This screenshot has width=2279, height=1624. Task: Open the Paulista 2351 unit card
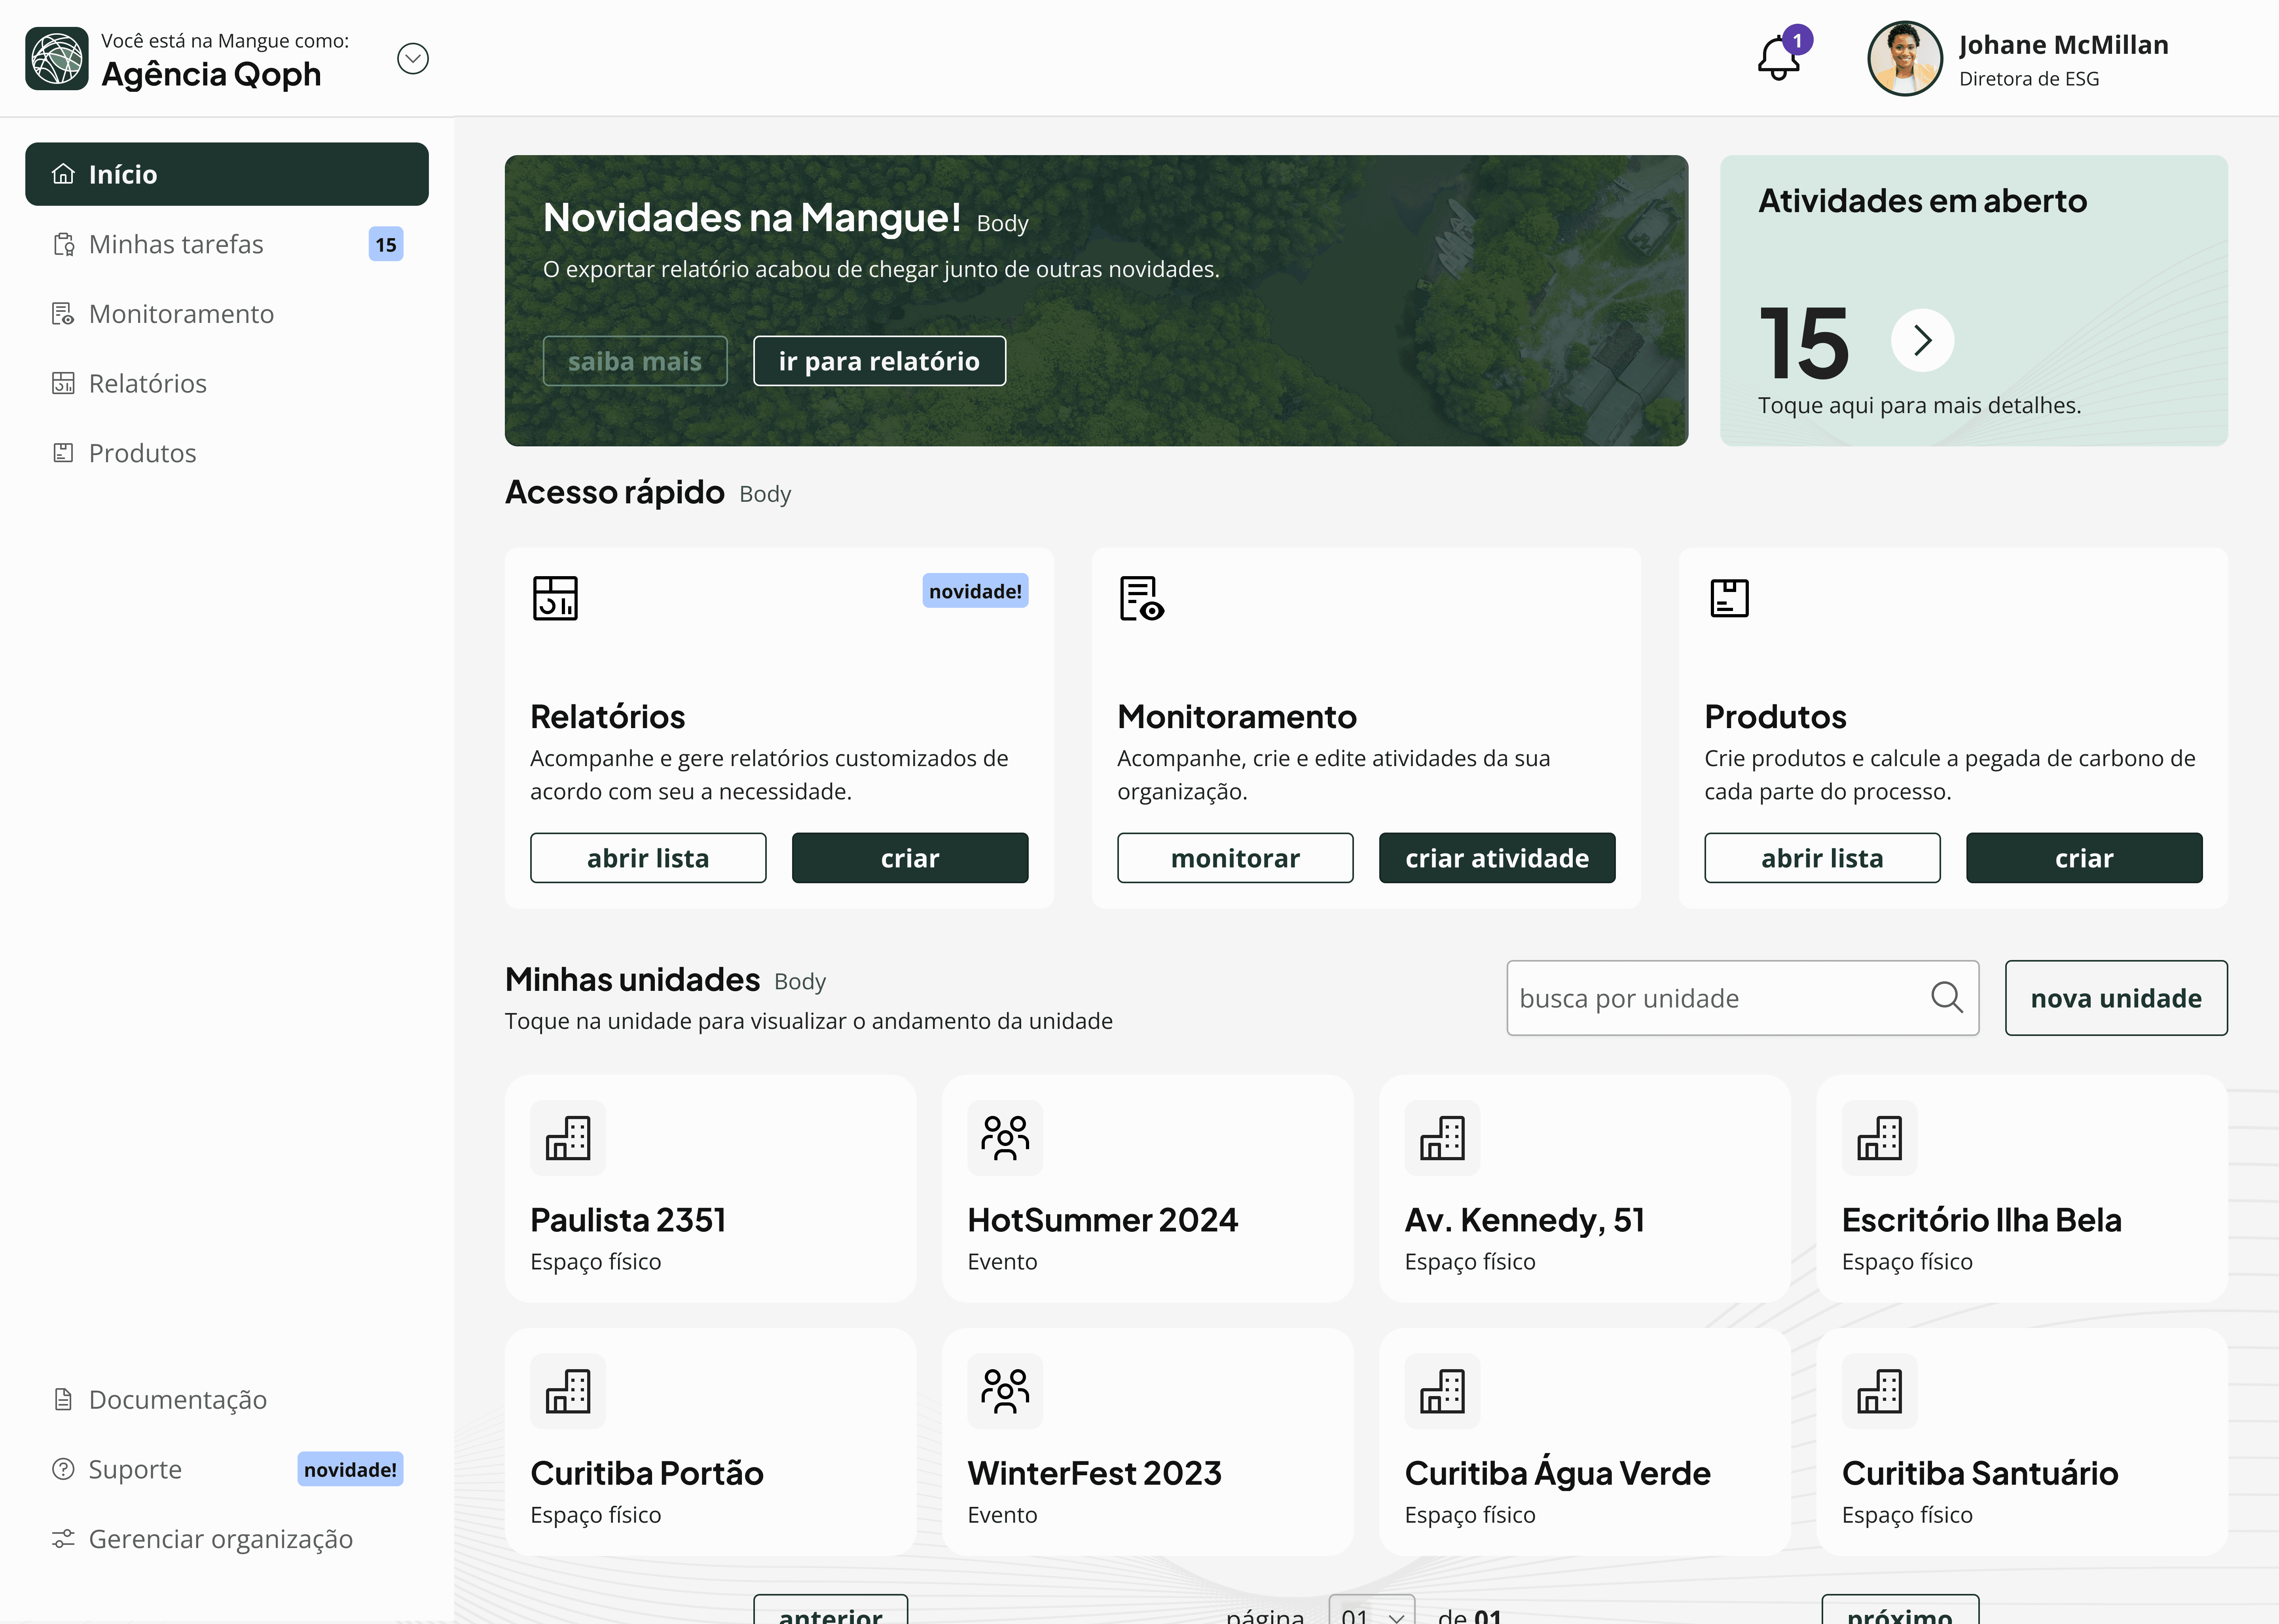[711, 1189]
